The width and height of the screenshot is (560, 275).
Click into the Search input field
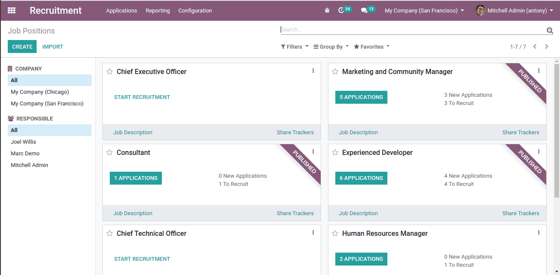[x=412, y=30]
